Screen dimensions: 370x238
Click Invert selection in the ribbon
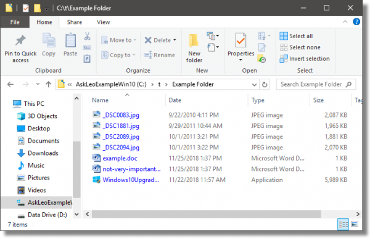tap(305, 58)
